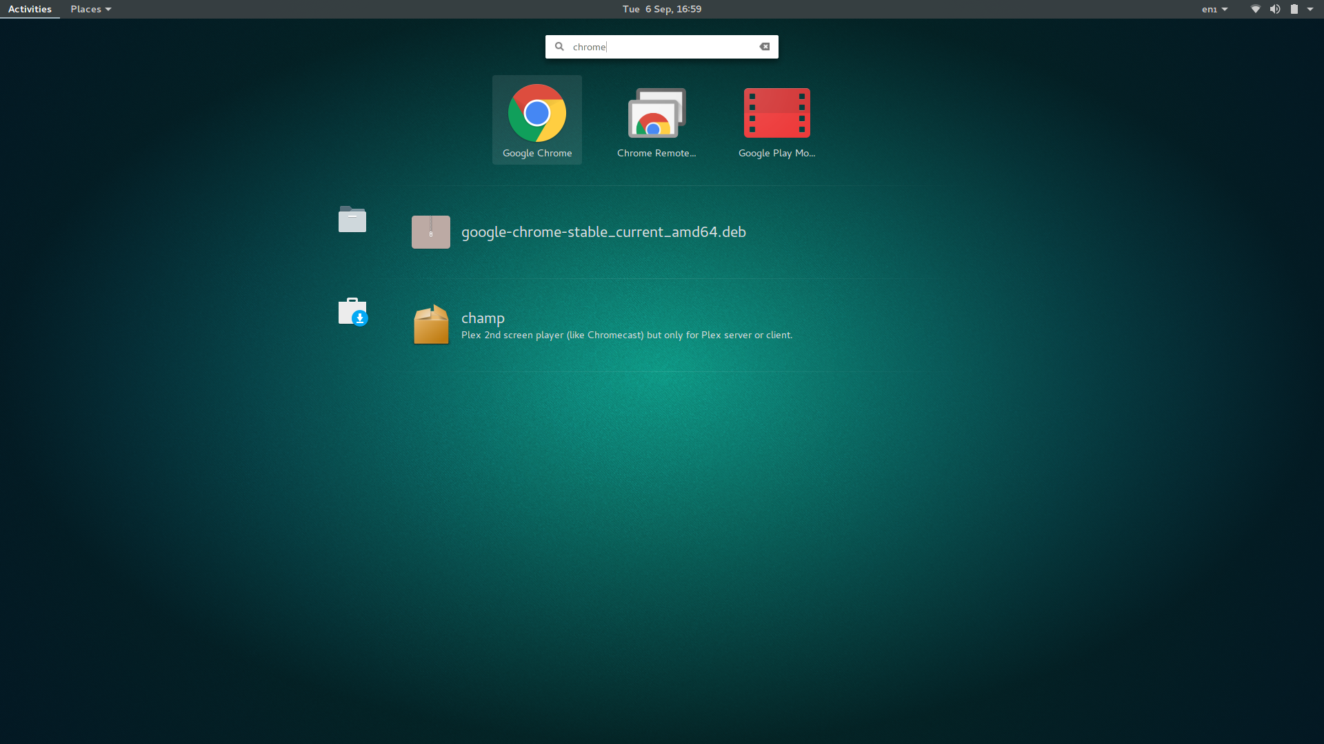Image resolution: width=1324 pixels, height=744 pixels.
Task: Click the Chrome Remote... label
Action: tap(656, 153)
